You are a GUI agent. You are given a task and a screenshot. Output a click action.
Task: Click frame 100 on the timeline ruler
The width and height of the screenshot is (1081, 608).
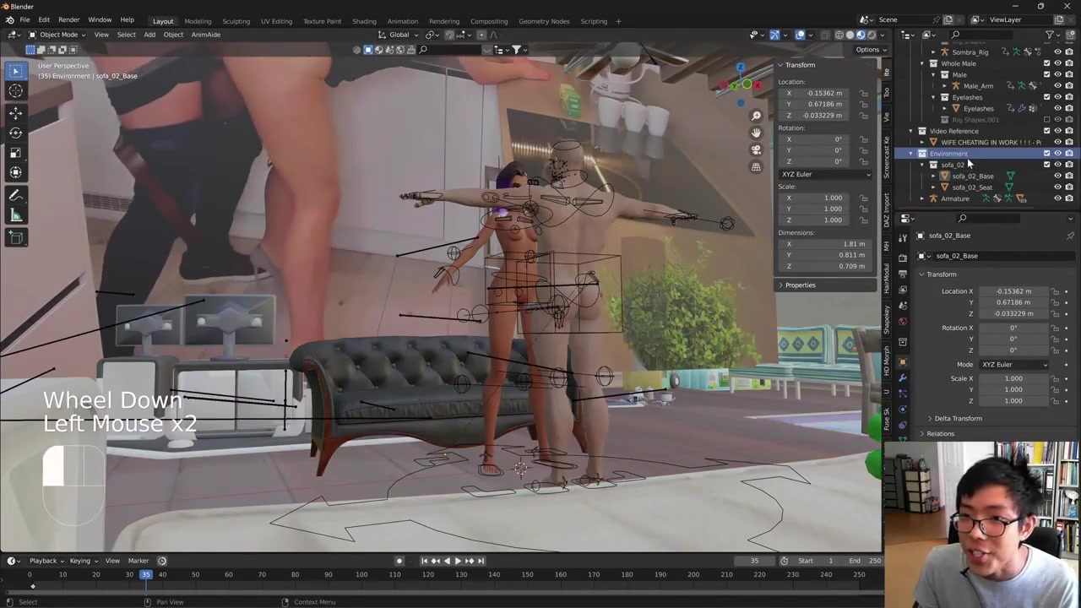coord(361,575)
